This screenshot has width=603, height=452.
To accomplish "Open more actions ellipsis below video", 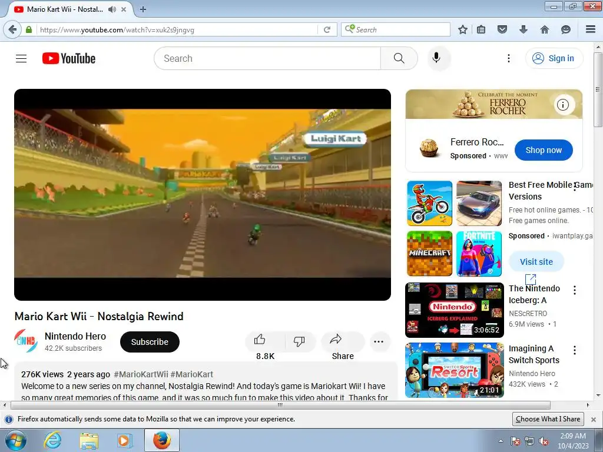I will pos(379,342).
